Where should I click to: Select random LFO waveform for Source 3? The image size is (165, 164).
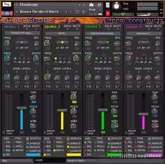click(x=110, y=62)
